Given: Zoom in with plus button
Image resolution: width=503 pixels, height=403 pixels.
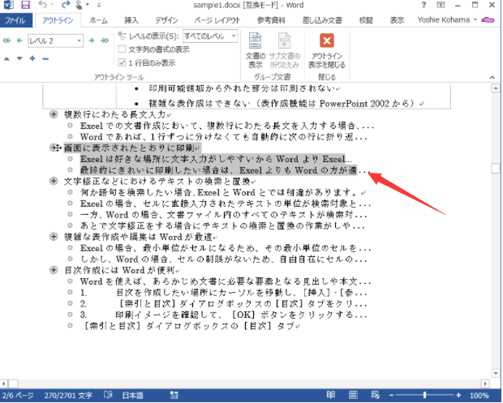Looking at the screenshot, I should [x=458, y=395].
